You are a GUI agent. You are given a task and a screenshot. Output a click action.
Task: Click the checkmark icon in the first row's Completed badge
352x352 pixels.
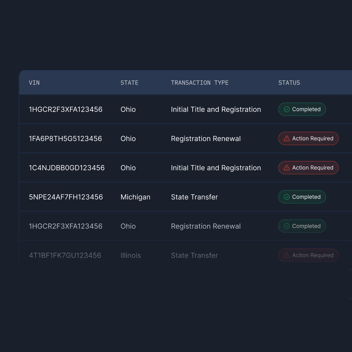point(287,109)
